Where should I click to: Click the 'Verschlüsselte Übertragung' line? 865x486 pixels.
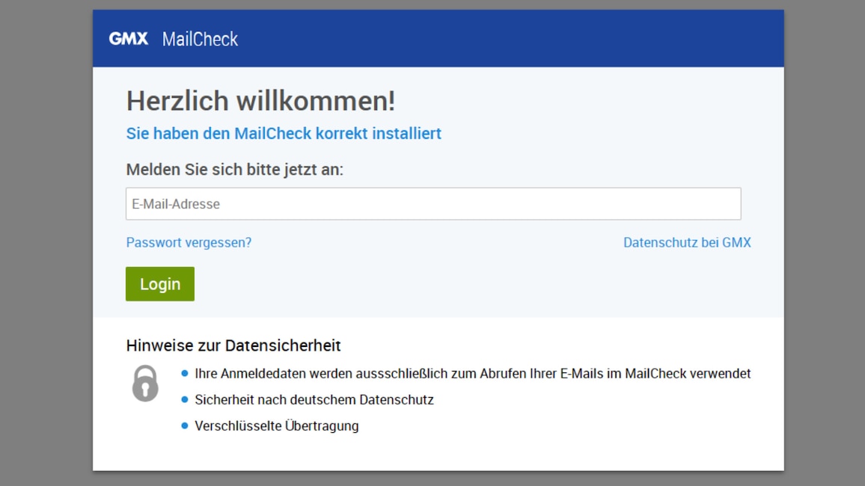(276, 425)
